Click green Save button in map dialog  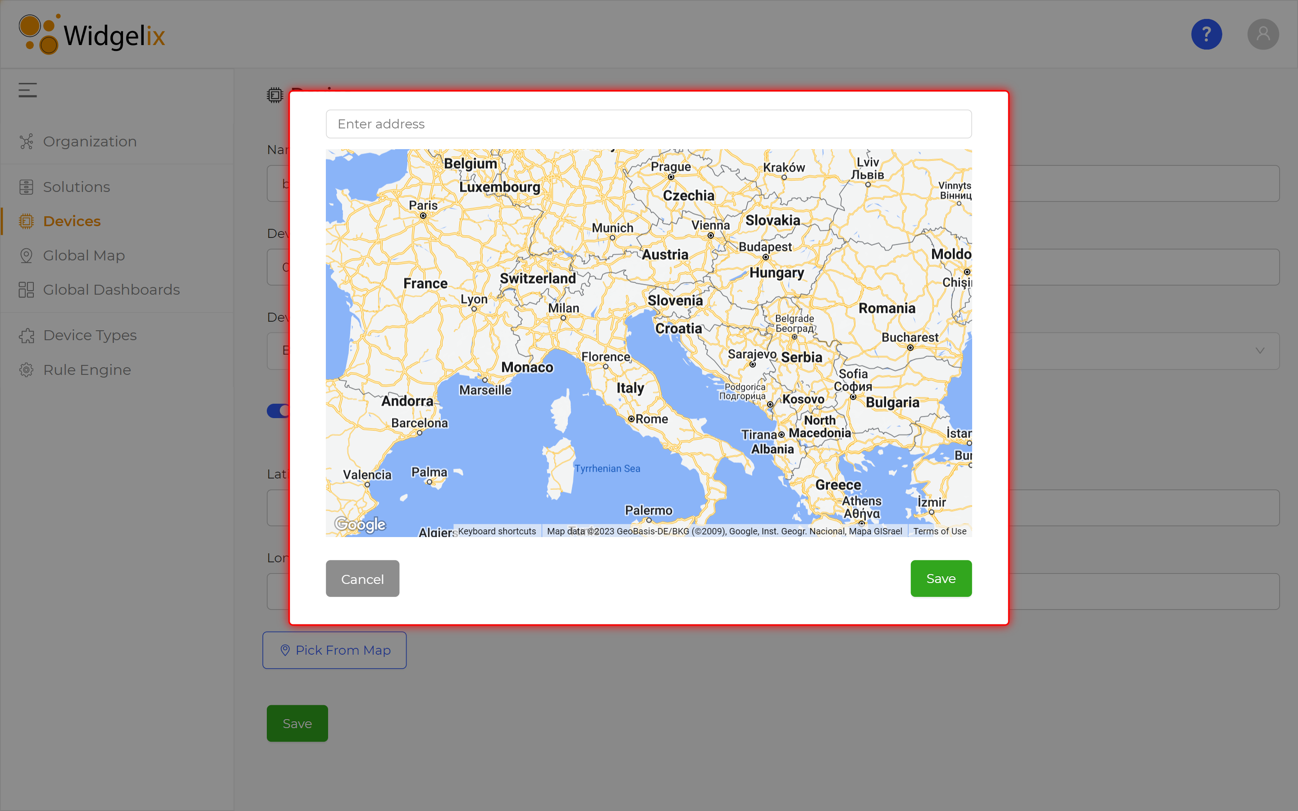pos(940,578)
